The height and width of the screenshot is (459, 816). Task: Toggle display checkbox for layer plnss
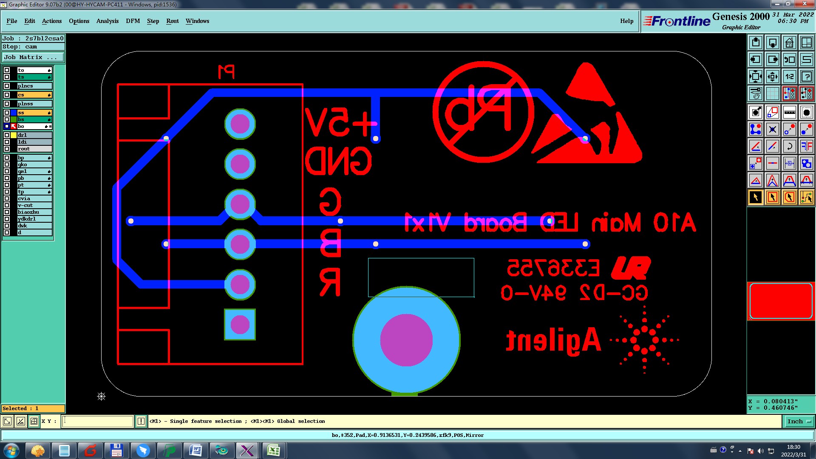tap(7, 104)
